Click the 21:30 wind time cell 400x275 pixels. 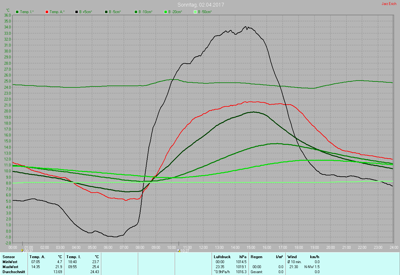[x=293, y=267]
